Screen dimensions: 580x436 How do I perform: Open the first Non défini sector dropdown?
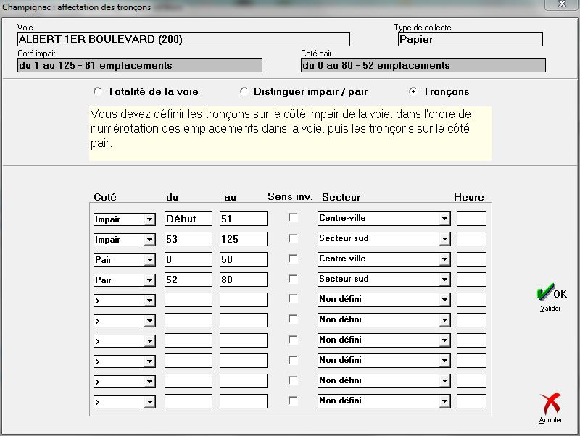pos(444,300)
